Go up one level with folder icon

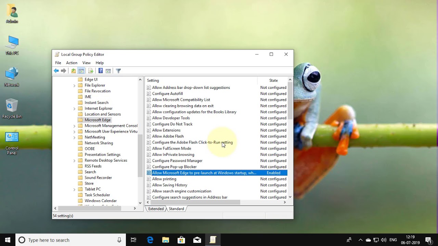(73, 71)
